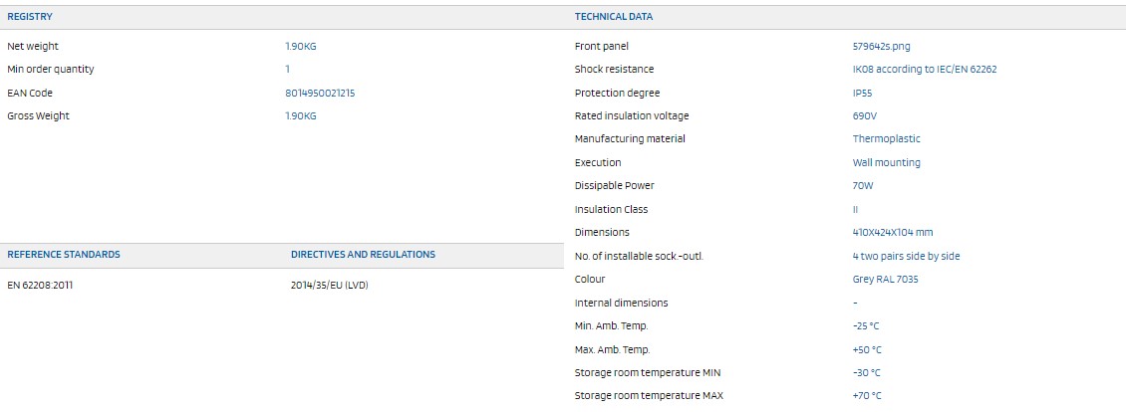
Task: Click the Thermoplastic material value
Action: tap(886, 138)
